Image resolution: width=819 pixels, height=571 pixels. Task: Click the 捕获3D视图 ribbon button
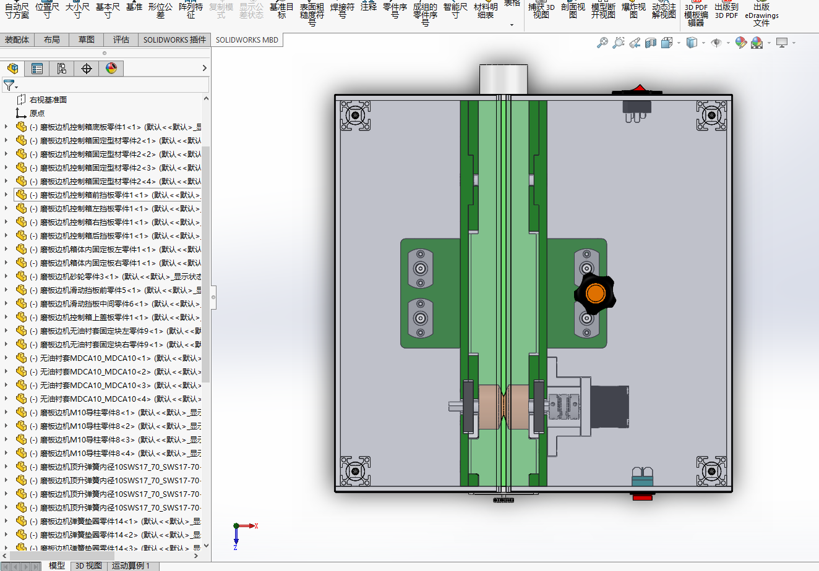541,9
